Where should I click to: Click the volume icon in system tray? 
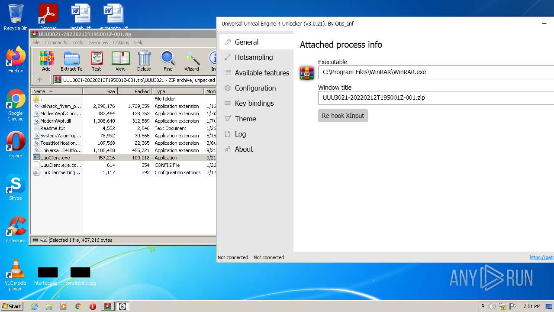point(492,306)
